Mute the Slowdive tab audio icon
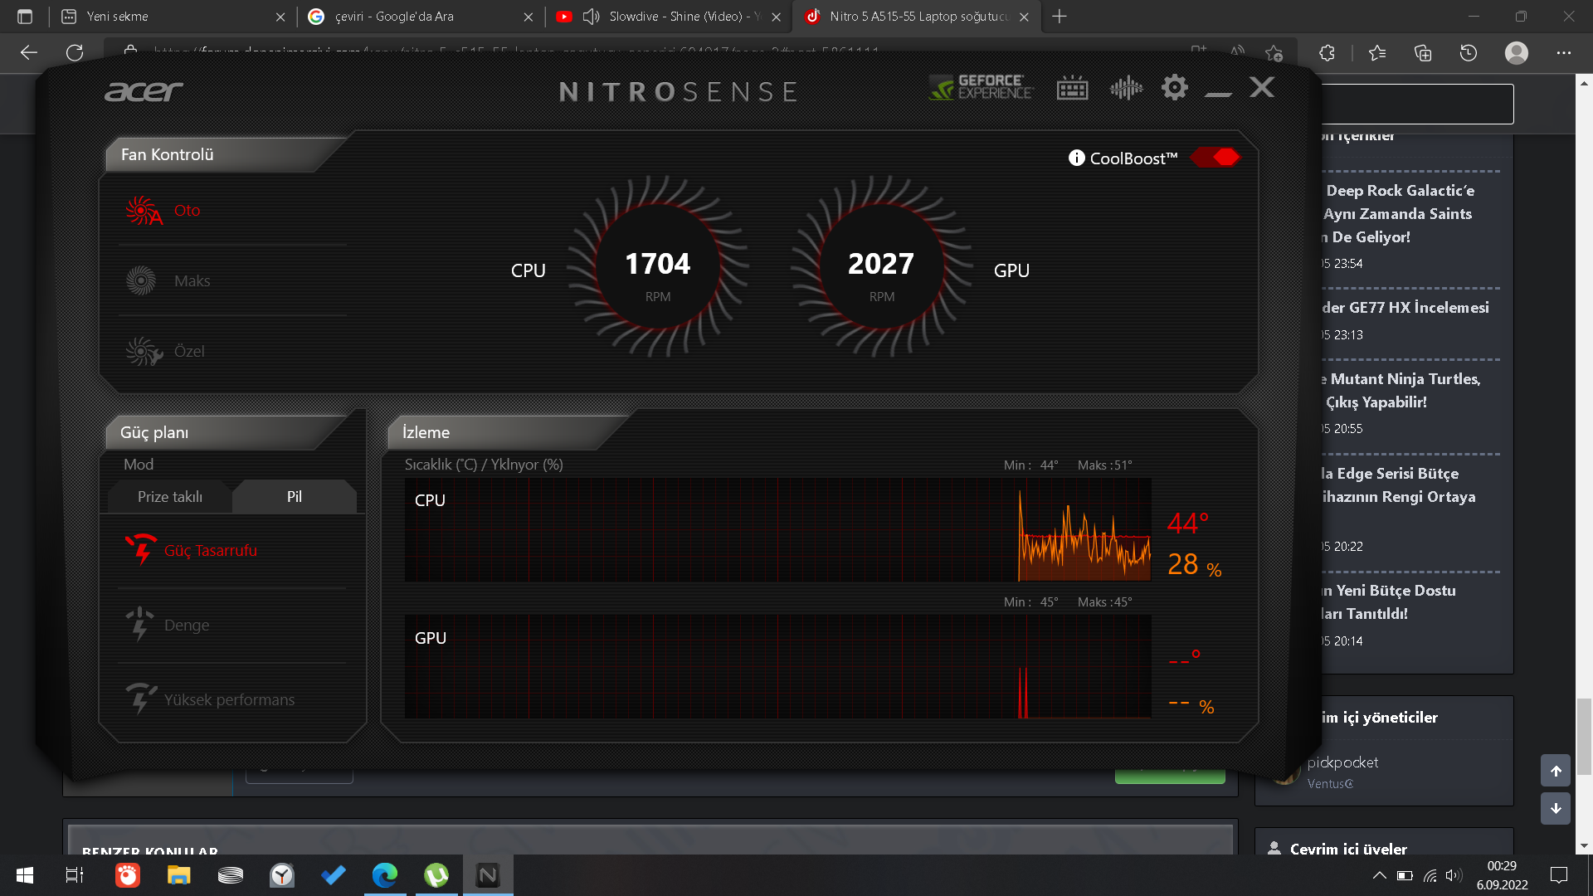Image resolution: width=1593 pixels, height=896 pixels. [x=592, y=17]
